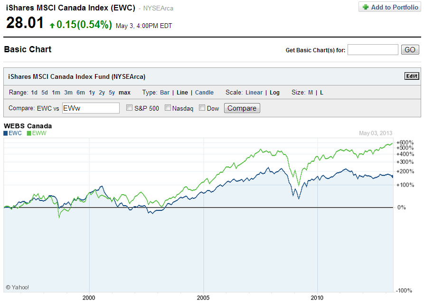Focus the Get Basic Chart(s) symbol field
Image resolution: width=424 pixels, height=303 pixels.
pos(373,50)
